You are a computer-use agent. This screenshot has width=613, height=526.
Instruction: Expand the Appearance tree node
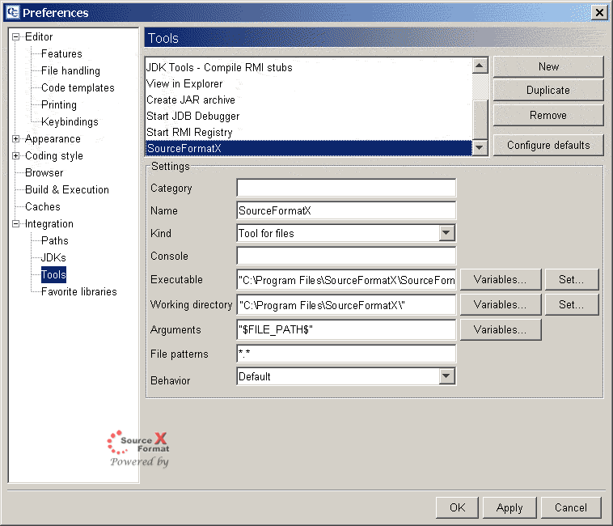(x=15, y=139)
